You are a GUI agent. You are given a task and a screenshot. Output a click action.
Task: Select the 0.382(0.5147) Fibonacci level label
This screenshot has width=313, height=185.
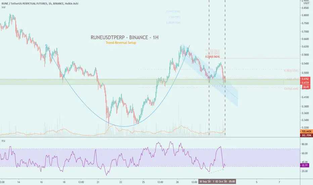[291, 71]
